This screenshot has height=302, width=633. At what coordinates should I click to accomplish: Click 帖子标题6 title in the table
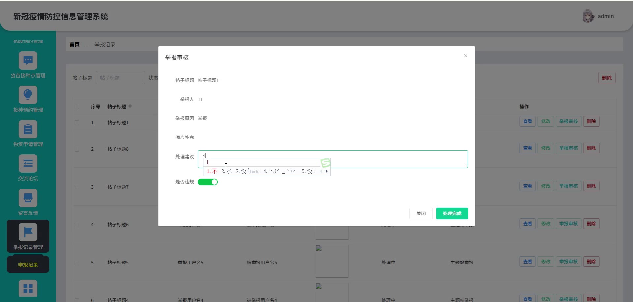point(118,225)
